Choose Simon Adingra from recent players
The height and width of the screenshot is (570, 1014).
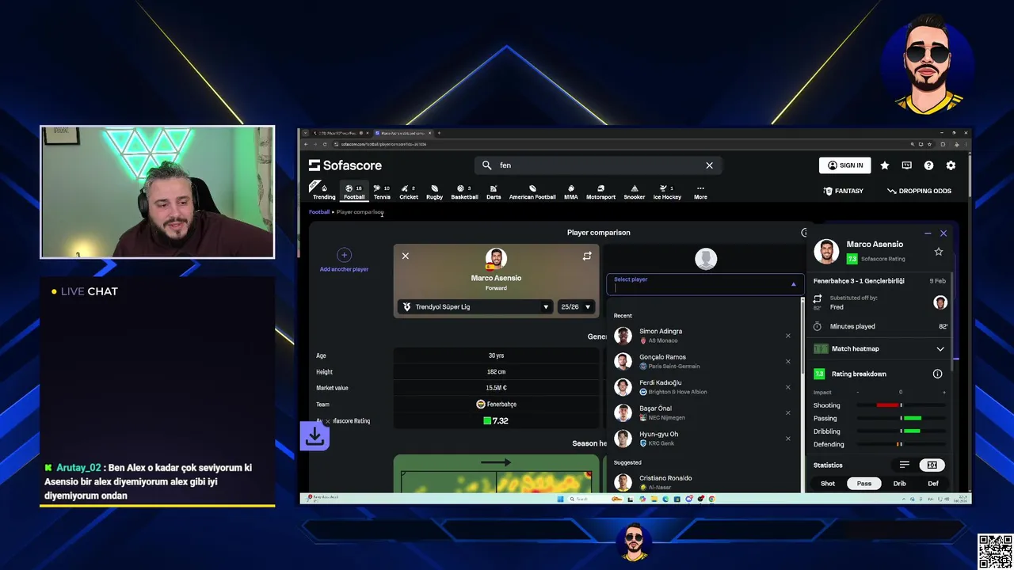coord(703,336)
